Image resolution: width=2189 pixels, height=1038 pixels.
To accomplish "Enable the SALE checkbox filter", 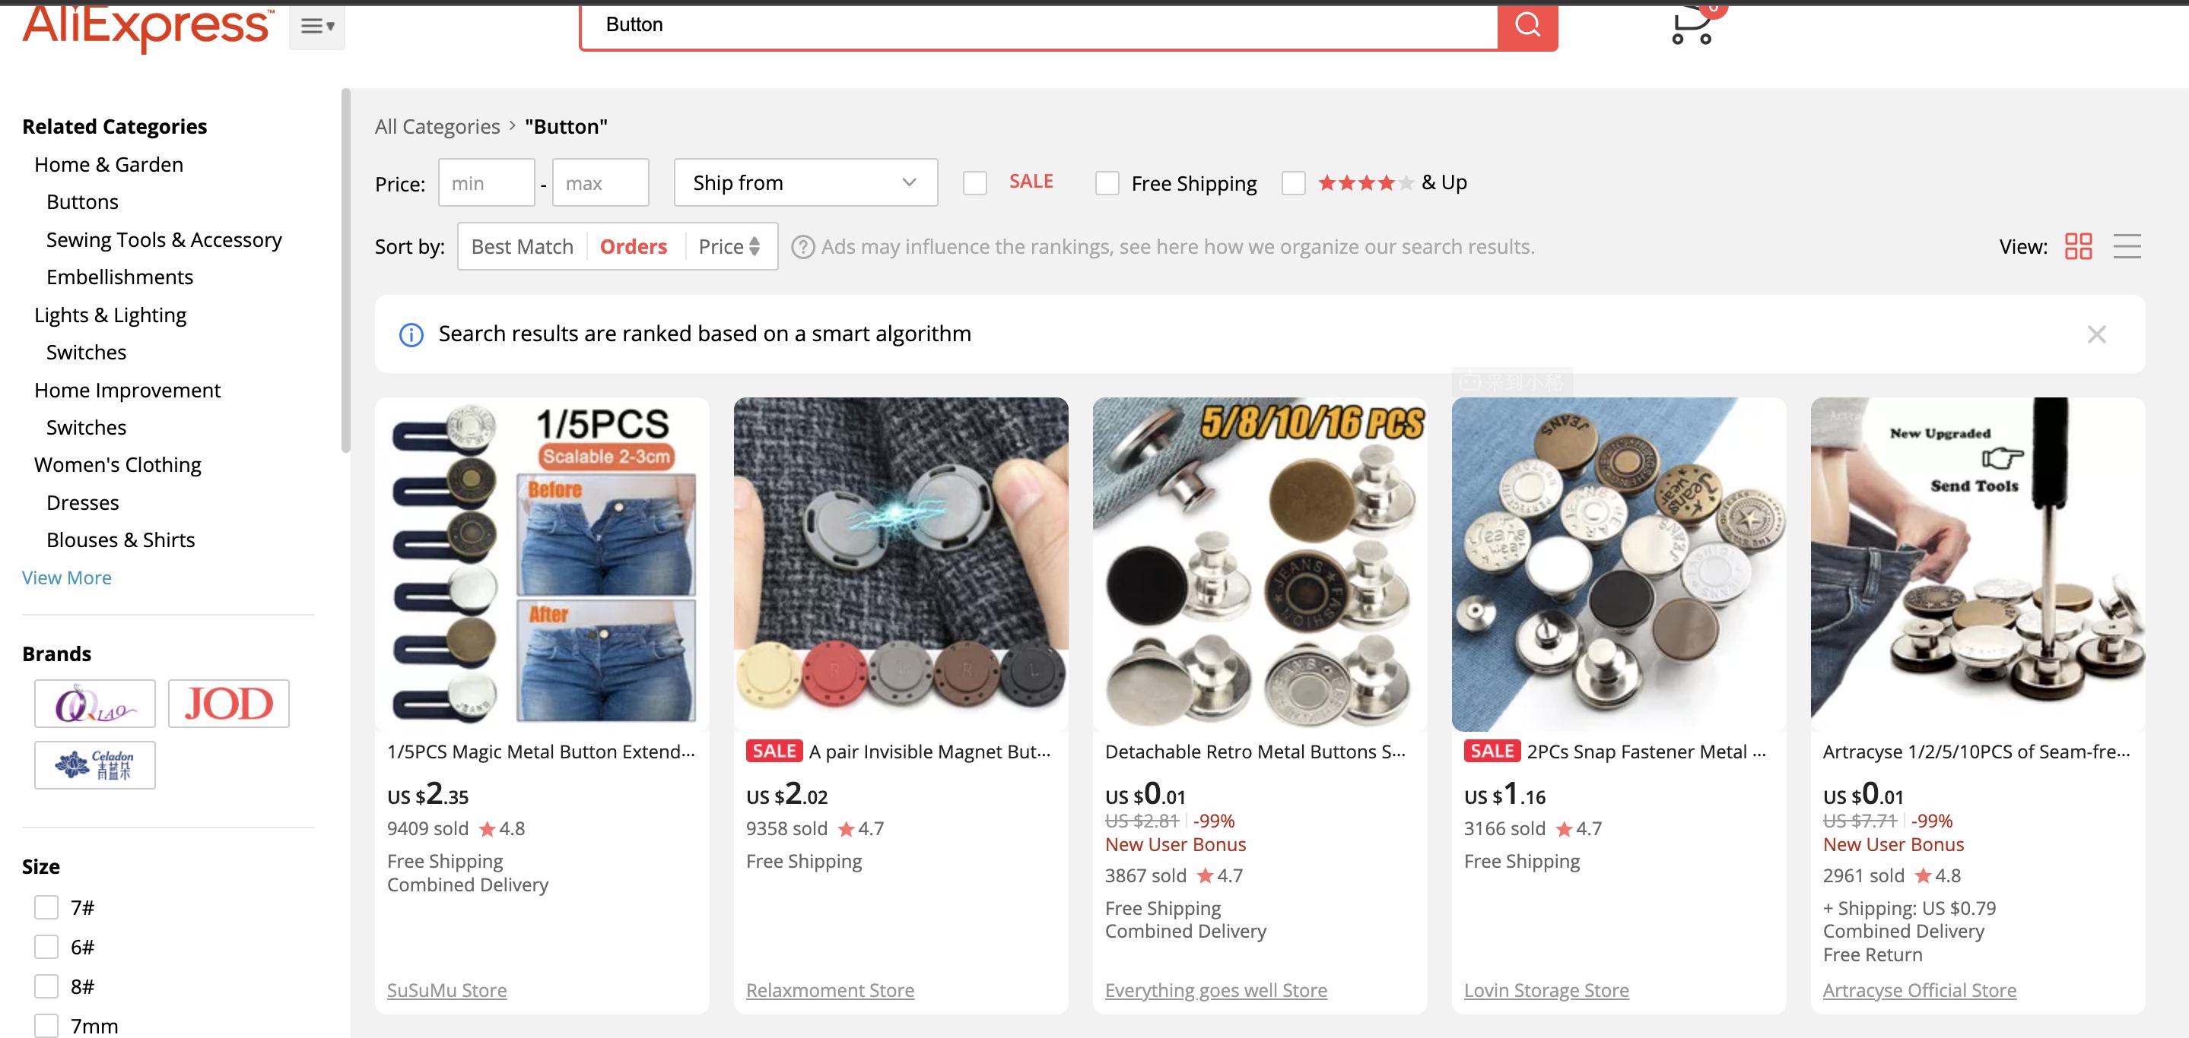I will (974, 183).
